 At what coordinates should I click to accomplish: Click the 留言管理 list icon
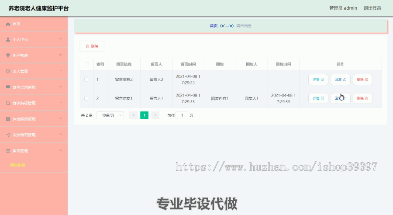(x=8, y=151)
